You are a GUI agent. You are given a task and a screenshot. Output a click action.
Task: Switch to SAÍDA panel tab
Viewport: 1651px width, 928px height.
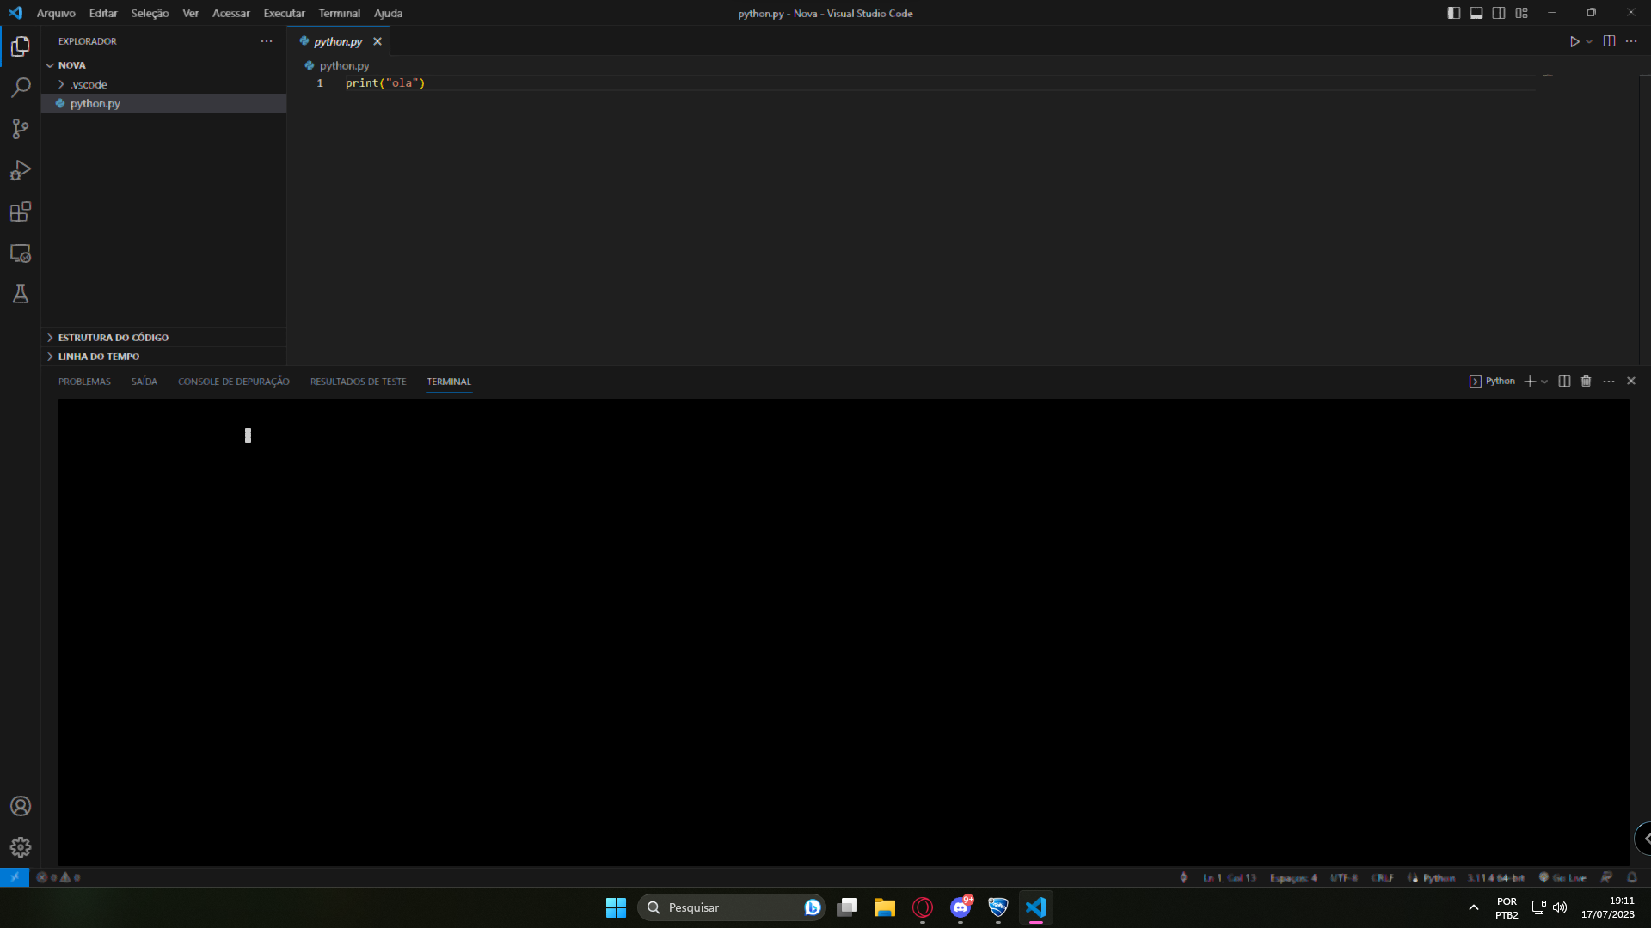pos(144,382)
